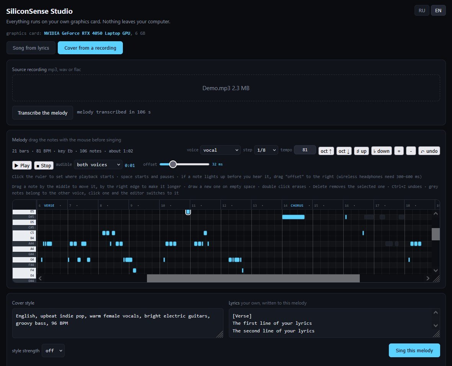
Task: Click the piano roll horizontal scrollbar thumb
Action: (253, 278)
